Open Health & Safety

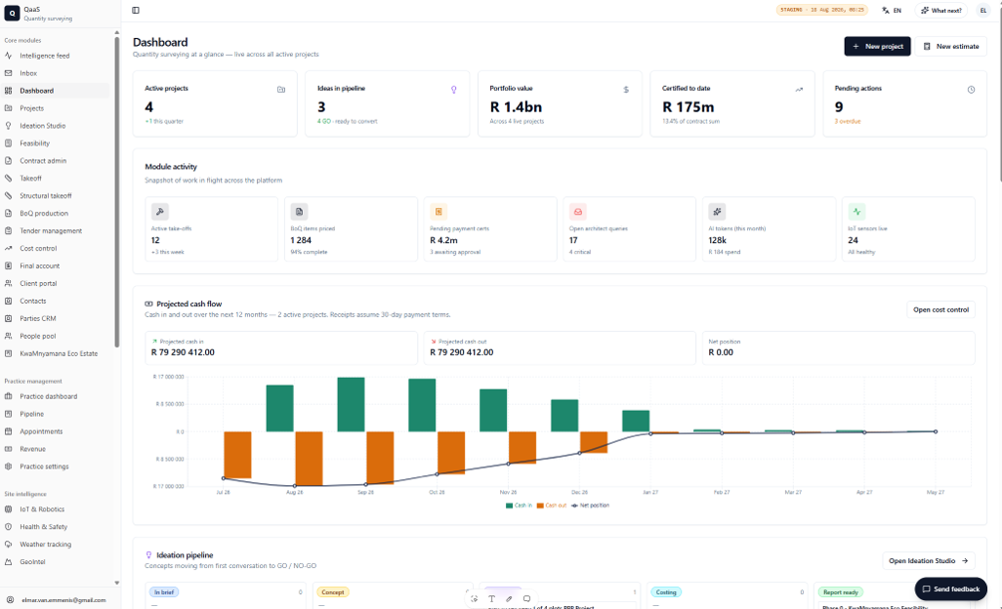click(57, 527)
